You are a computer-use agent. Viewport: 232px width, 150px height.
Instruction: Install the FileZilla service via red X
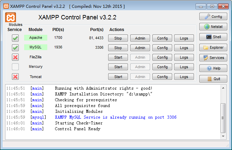(x=15, y=57)
